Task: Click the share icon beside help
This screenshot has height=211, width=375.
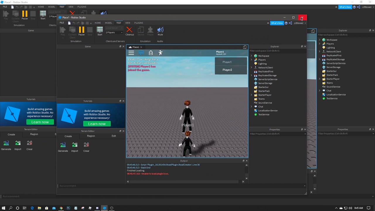Action: [x=290, y=23]
